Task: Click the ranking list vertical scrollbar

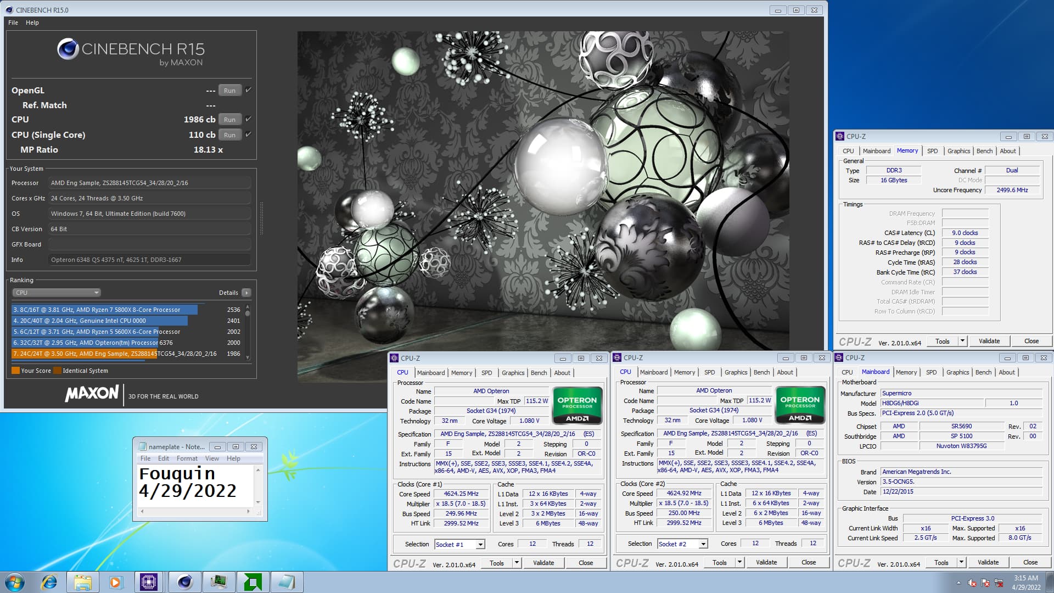Action: coord(248,332)
